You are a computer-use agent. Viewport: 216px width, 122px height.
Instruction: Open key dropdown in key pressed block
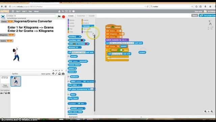(x=79, y=61)
